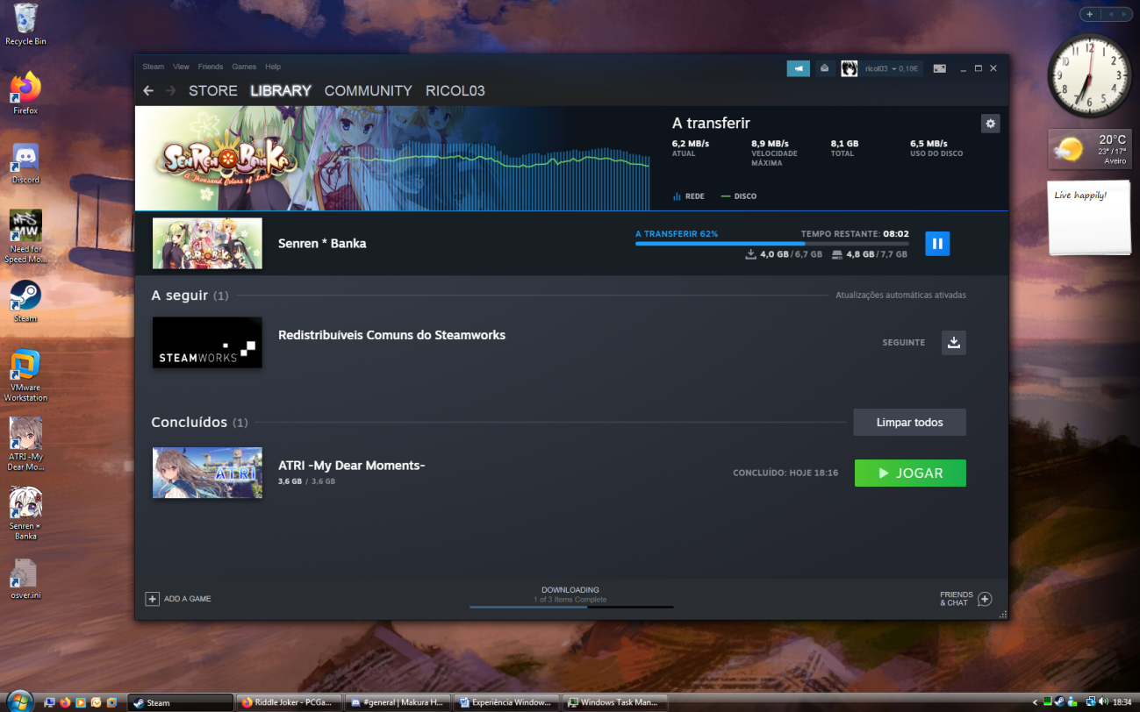
Task: Click the volume icon in system tray
Action: pyautogui.click(x=1103, y=701)
